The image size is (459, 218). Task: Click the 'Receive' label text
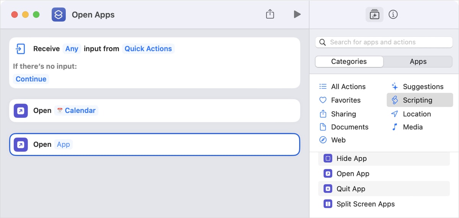point(46,49)
